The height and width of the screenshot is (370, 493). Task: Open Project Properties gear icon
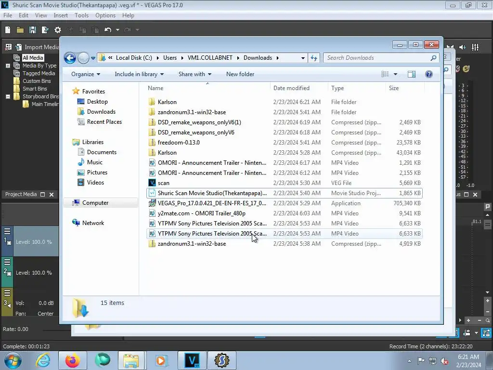[x=58, y=30]
